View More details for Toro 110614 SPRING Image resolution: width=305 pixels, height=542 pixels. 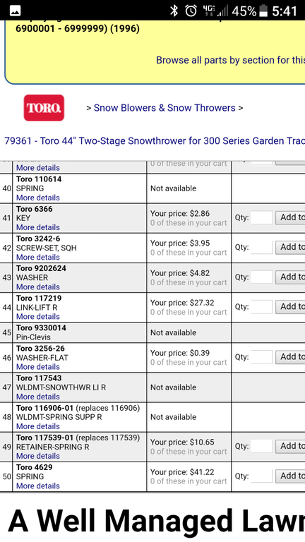point(38,198)
